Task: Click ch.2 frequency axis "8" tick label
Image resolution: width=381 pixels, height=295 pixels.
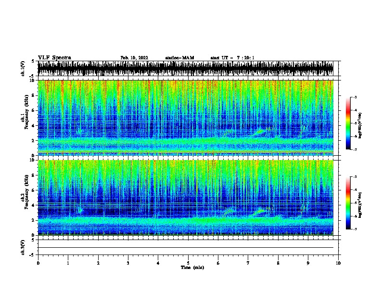Action: click(x=33, y=175)
